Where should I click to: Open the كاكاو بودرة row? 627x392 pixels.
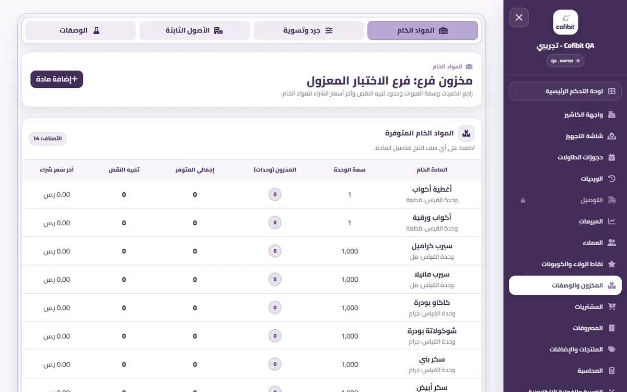(251, 307)
